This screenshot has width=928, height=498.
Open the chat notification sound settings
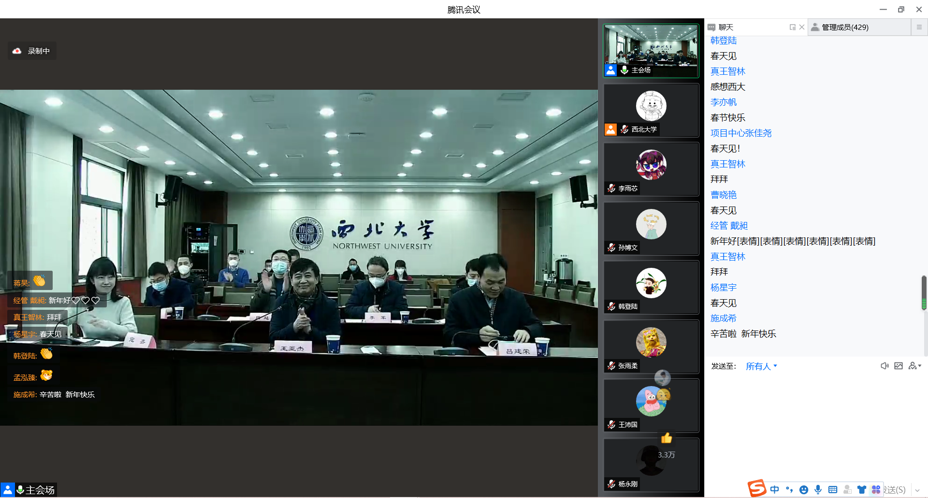(884, 366)
